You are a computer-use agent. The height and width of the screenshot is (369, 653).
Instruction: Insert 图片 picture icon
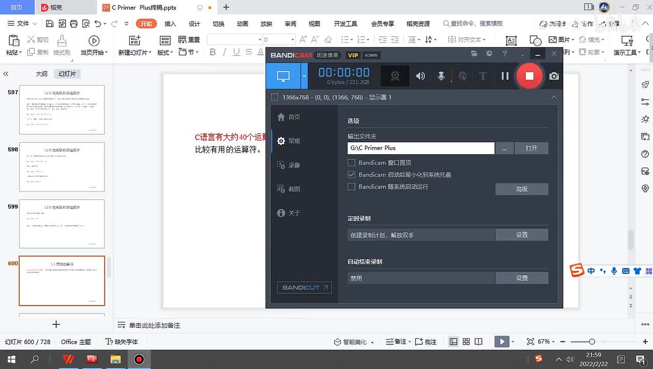pos(553,39)
